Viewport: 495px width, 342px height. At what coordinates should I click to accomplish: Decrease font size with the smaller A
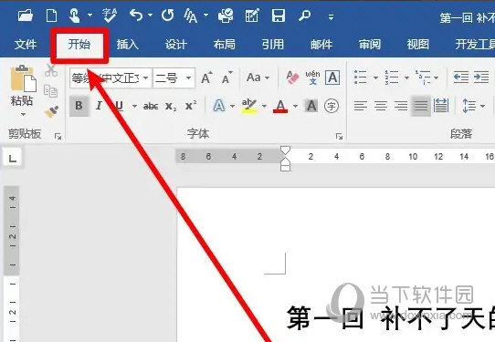(x=227, y=78)
